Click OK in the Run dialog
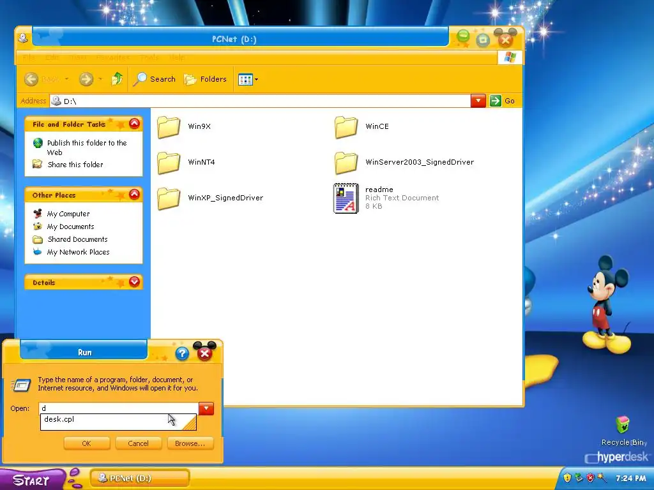The width and height of the screenshot is (654, 490). pos(87,443)
